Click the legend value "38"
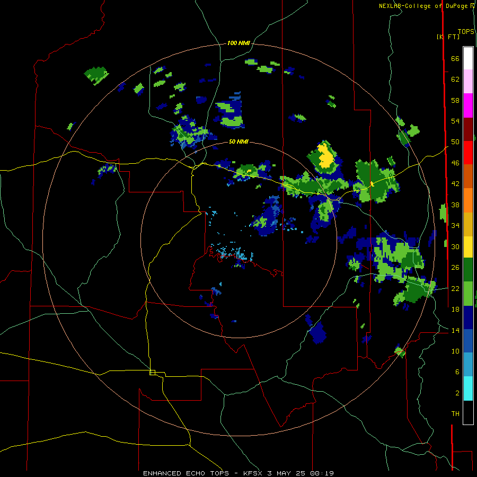The image size is (477, 477). pyautogui.click(x=455, y=205)
